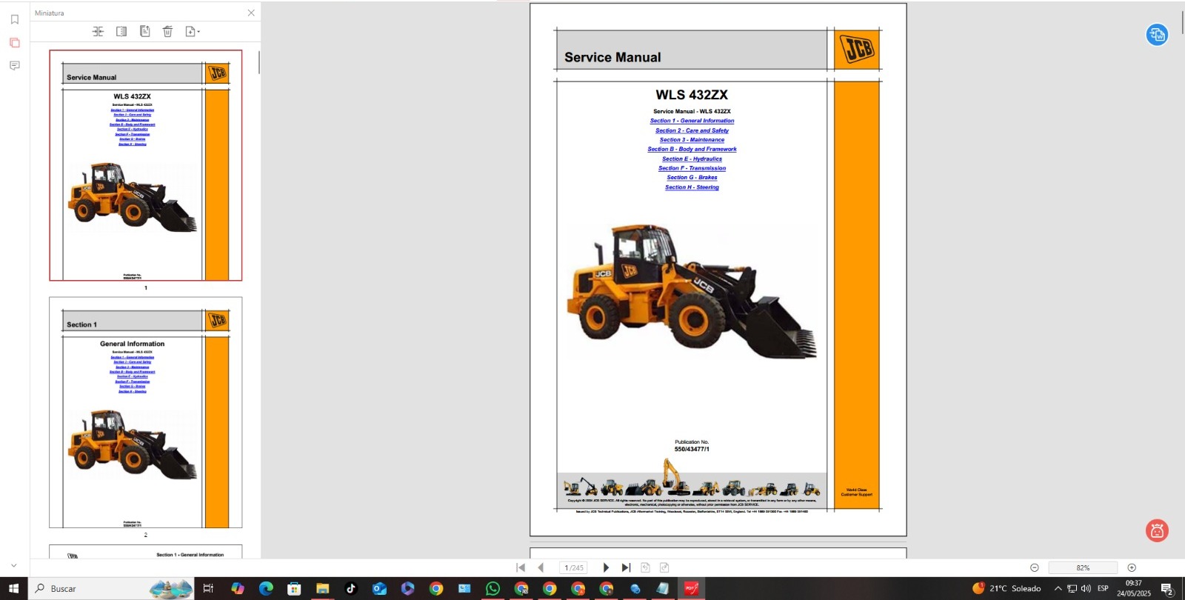
Task: Open the insert page dropdown
Action: pos(193,31)
